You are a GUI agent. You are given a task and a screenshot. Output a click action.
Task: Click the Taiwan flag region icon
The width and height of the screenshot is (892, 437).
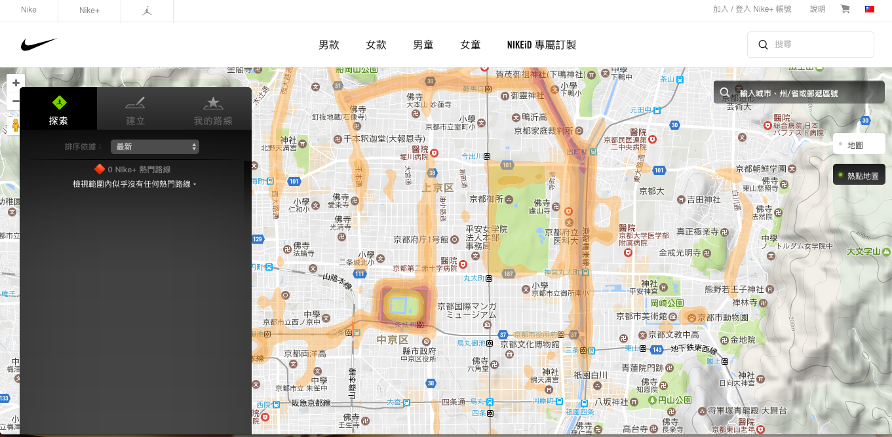870,9
